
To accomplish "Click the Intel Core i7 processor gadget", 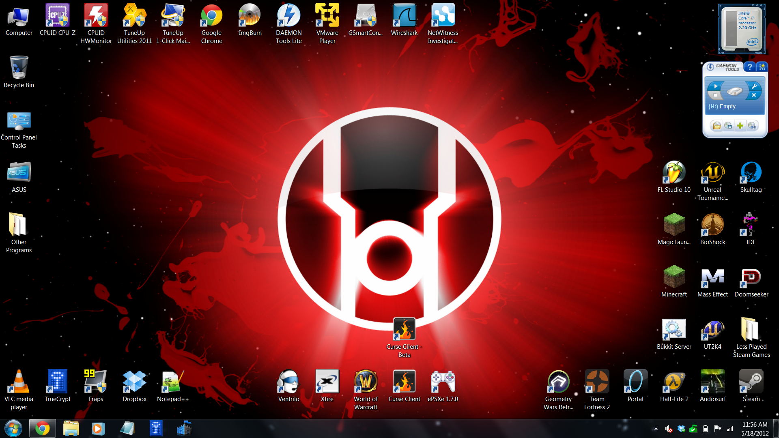I will (x=742, y=29).
